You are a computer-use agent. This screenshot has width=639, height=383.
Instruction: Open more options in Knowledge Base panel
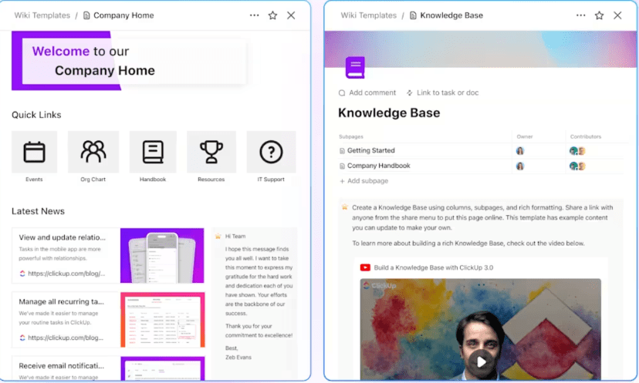[x=580, y=15]
